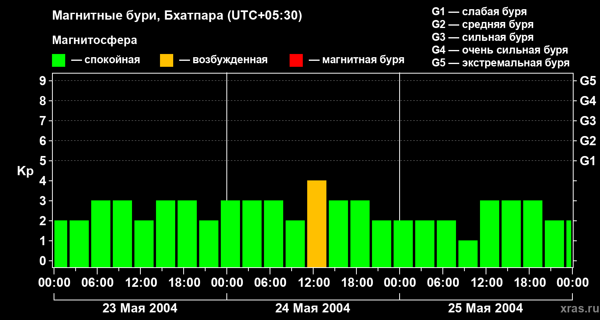
Task: Click the shortest green Kp 1 bar
Action: [x=468, y=254]
